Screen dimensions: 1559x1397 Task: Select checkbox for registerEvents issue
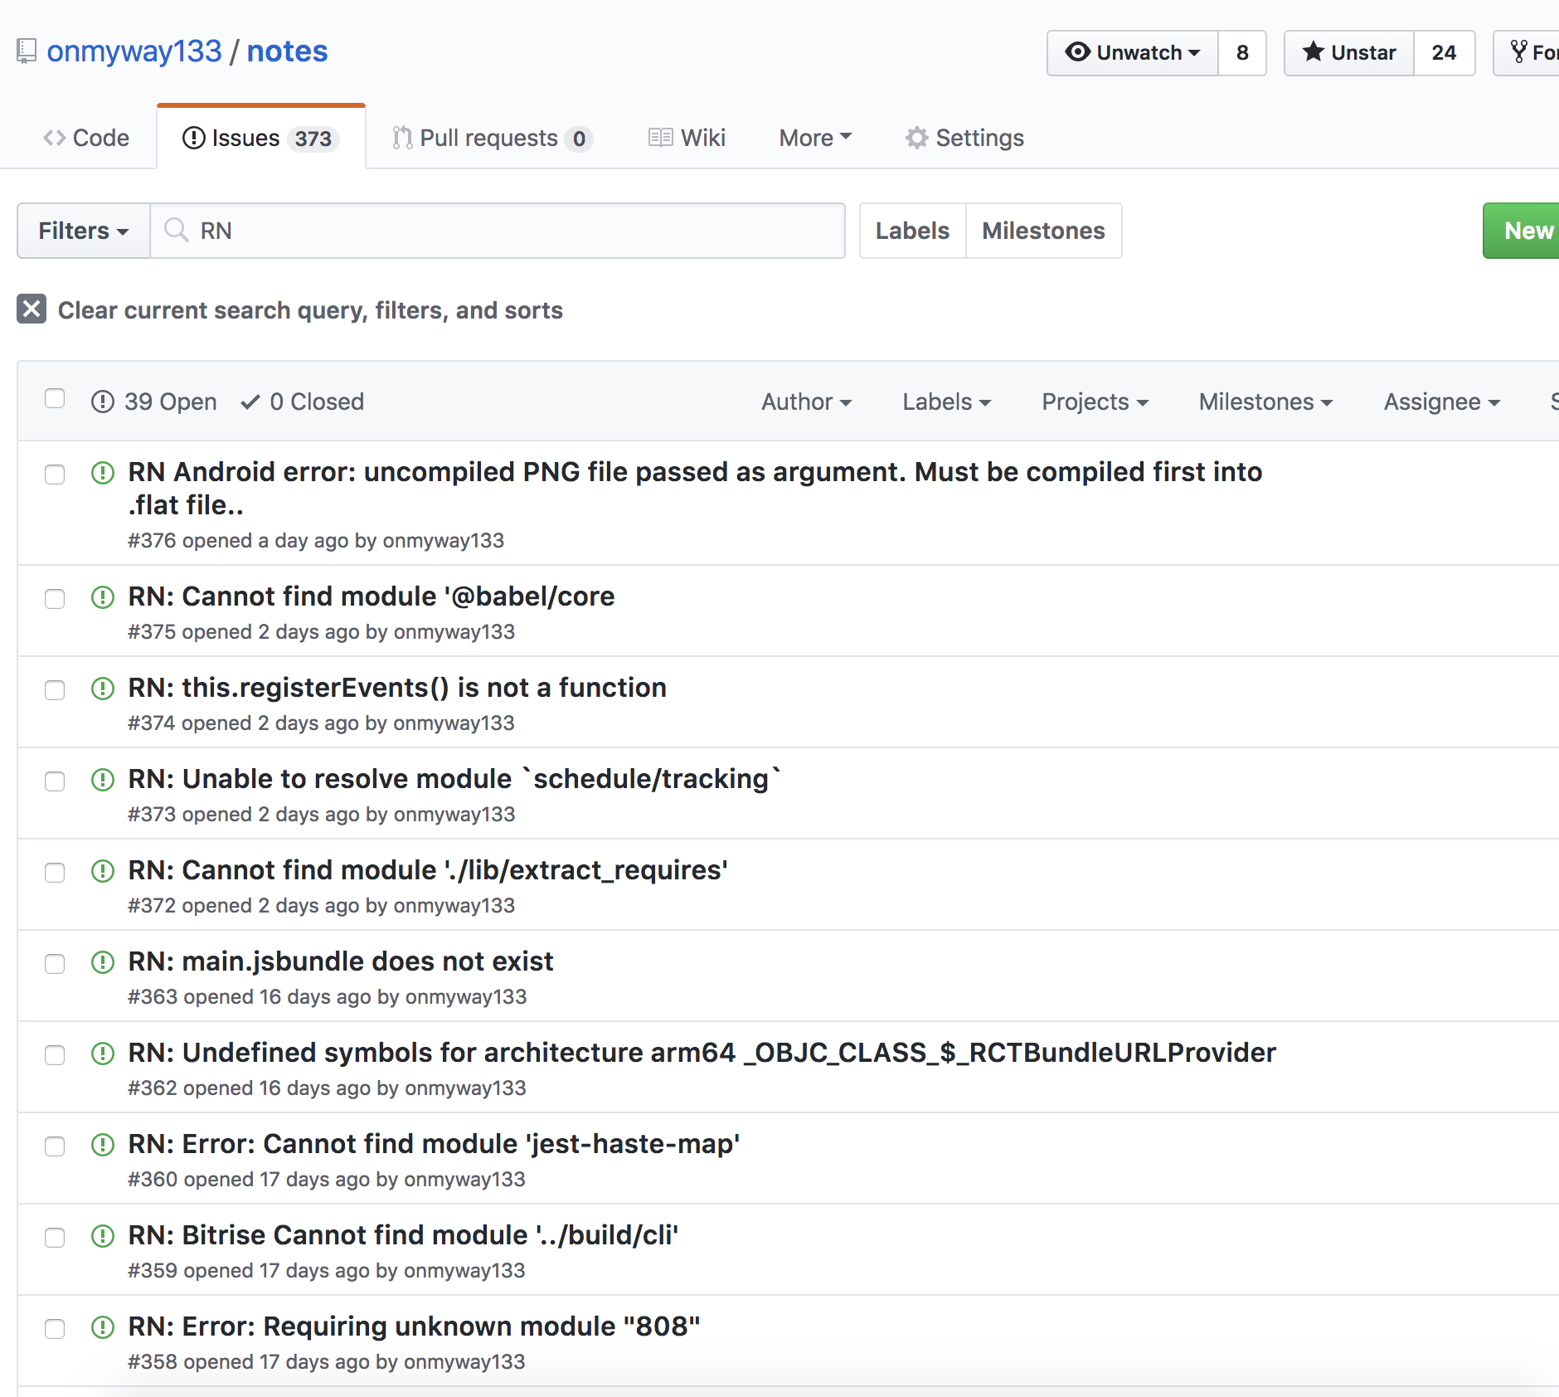pos(55,690)
